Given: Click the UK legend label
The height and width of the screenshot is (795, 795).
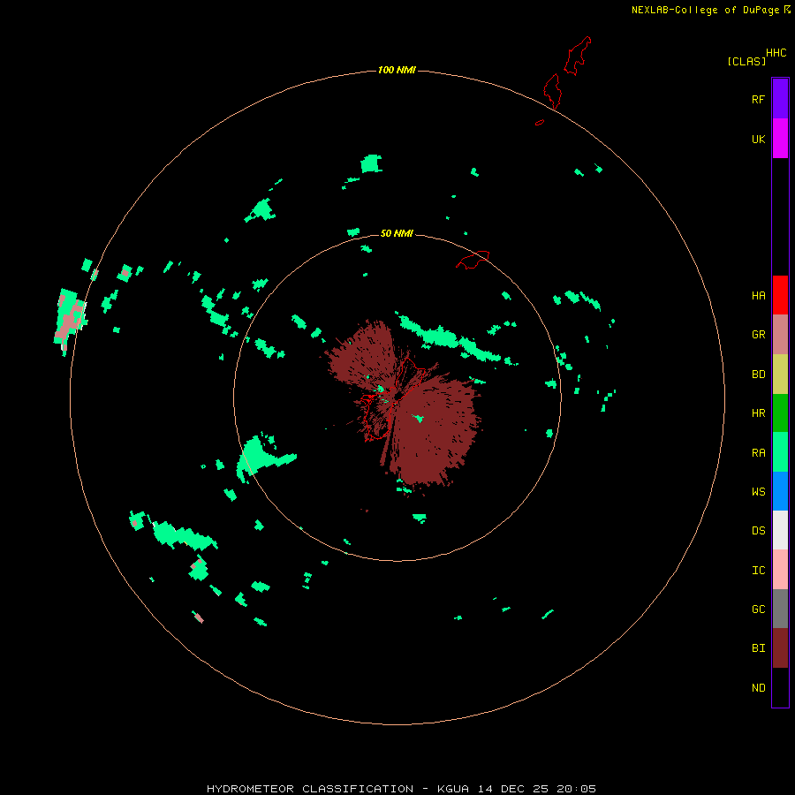Looking at the screenshot, I should (x=758, y=139).
